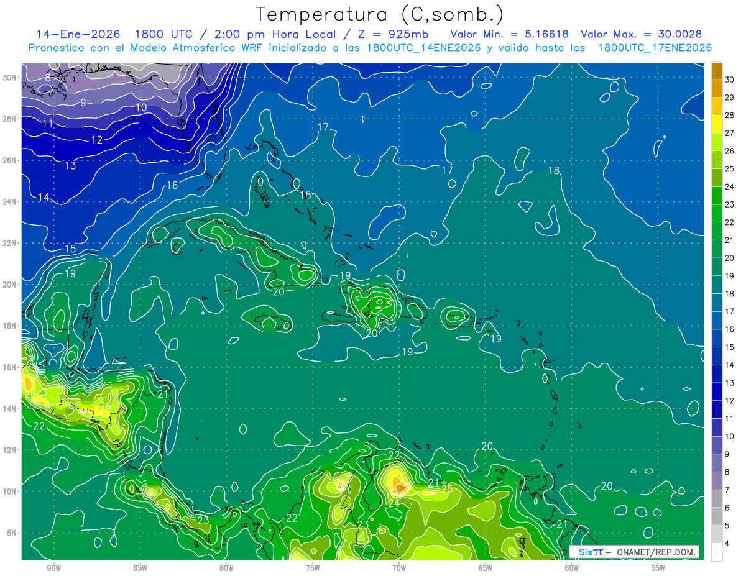Screen dimensions: 746x576
Task: Click the "Z = 925mb" pressure level text
Action: tap(392, 34)
